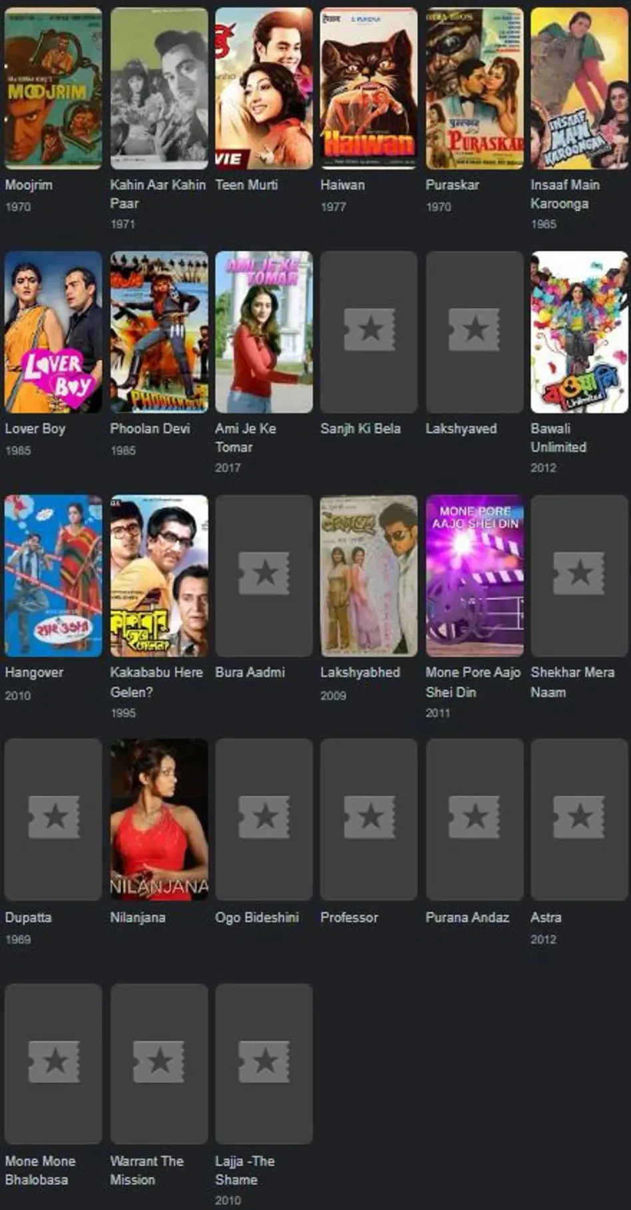The image size is (631, 1210).
Task: Click the Haiwan cat poster thumbnail
Action: pos(369,88)
